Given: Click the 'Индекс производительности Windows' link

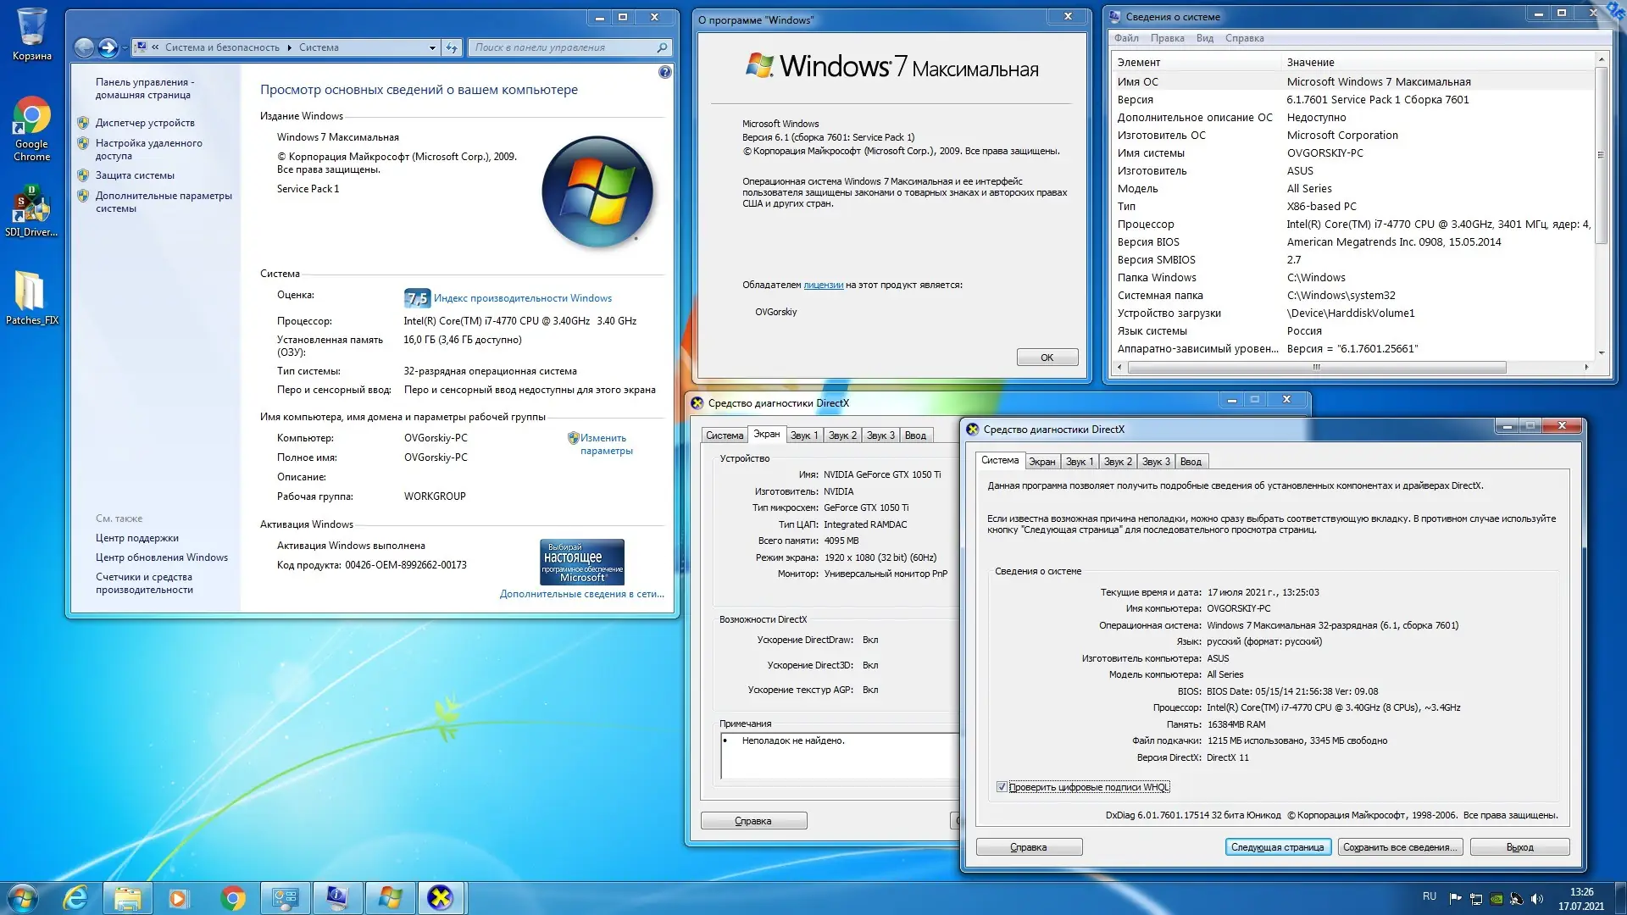Looking at the screenshot, I should click(x=522, y=297).
